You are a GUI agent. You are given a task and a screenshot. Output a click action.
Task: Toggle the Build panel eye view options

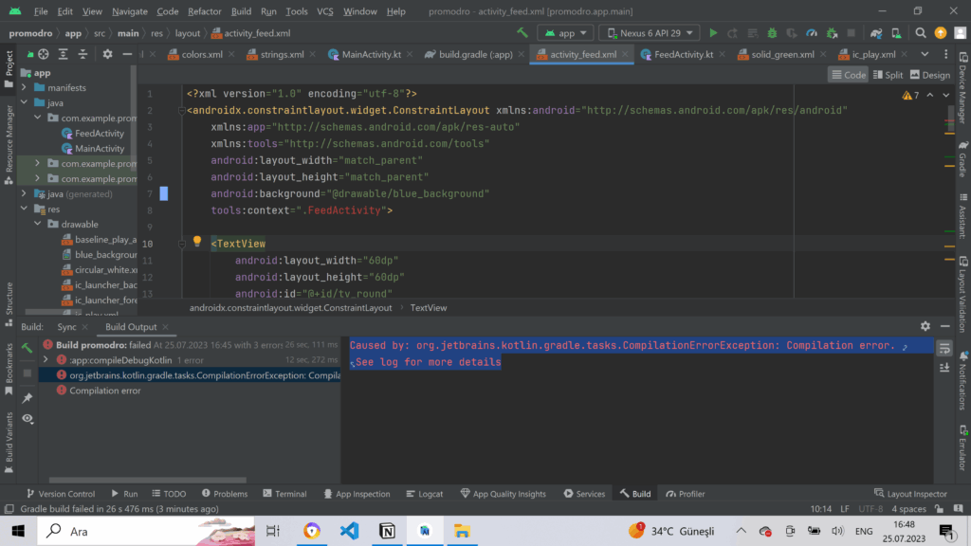[27, 418]
